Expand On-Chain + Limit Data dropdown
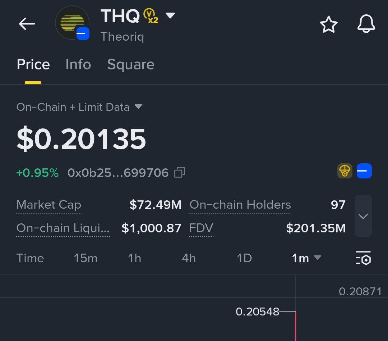 [138, 107]
